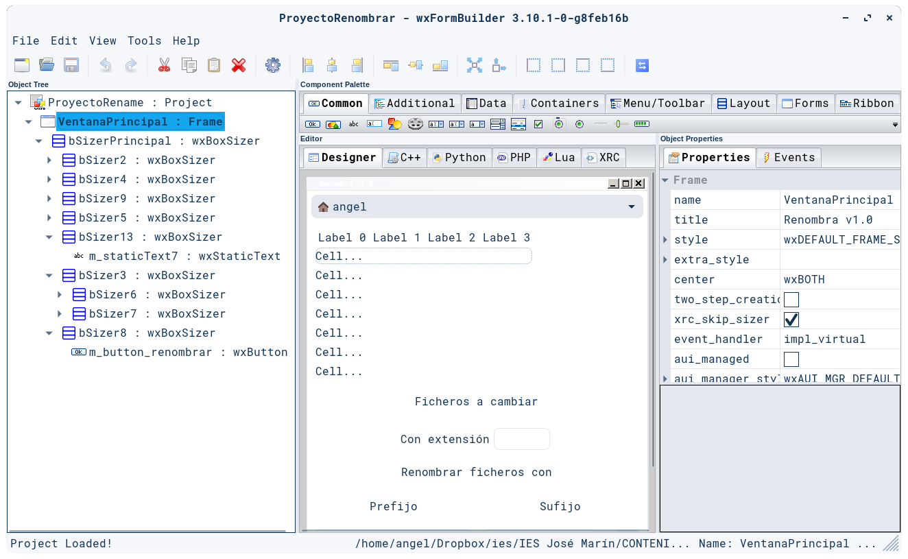Add a wxRadioButton from the palette

[559, 124]
